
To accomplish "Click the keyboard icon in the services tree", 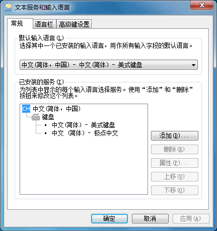I will (36, 117).
